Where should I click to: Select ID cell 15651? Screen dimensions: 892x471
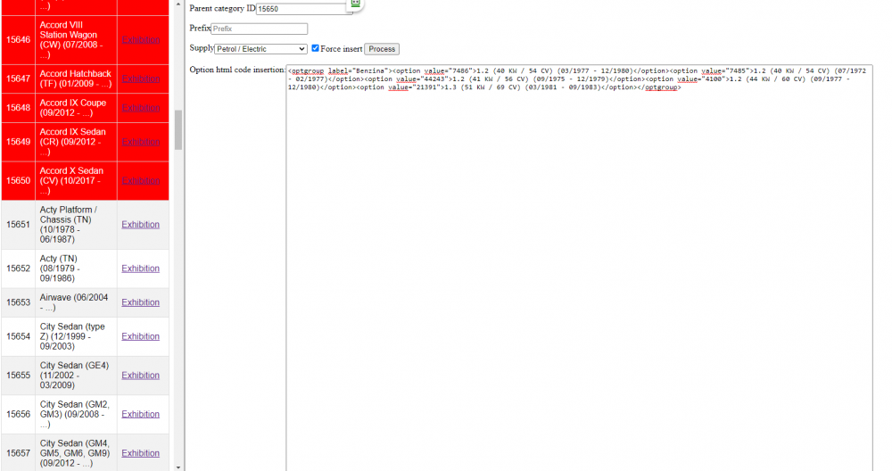point(18,225)
